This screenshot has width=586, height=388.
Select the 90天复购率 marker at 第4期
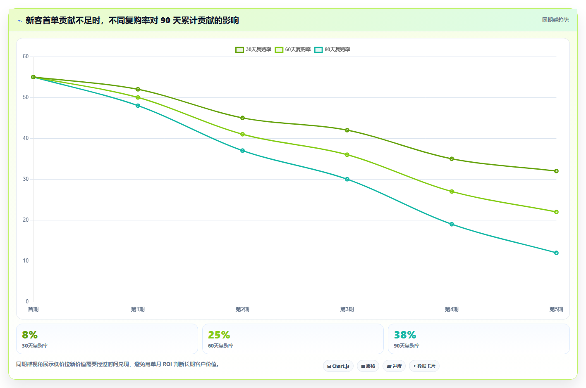(452, 224)
